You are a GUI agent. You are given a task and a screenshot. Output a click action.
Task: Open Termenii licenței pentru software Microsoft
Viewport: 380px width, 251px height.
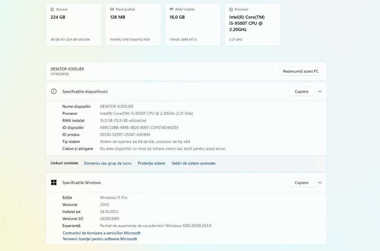100,239
